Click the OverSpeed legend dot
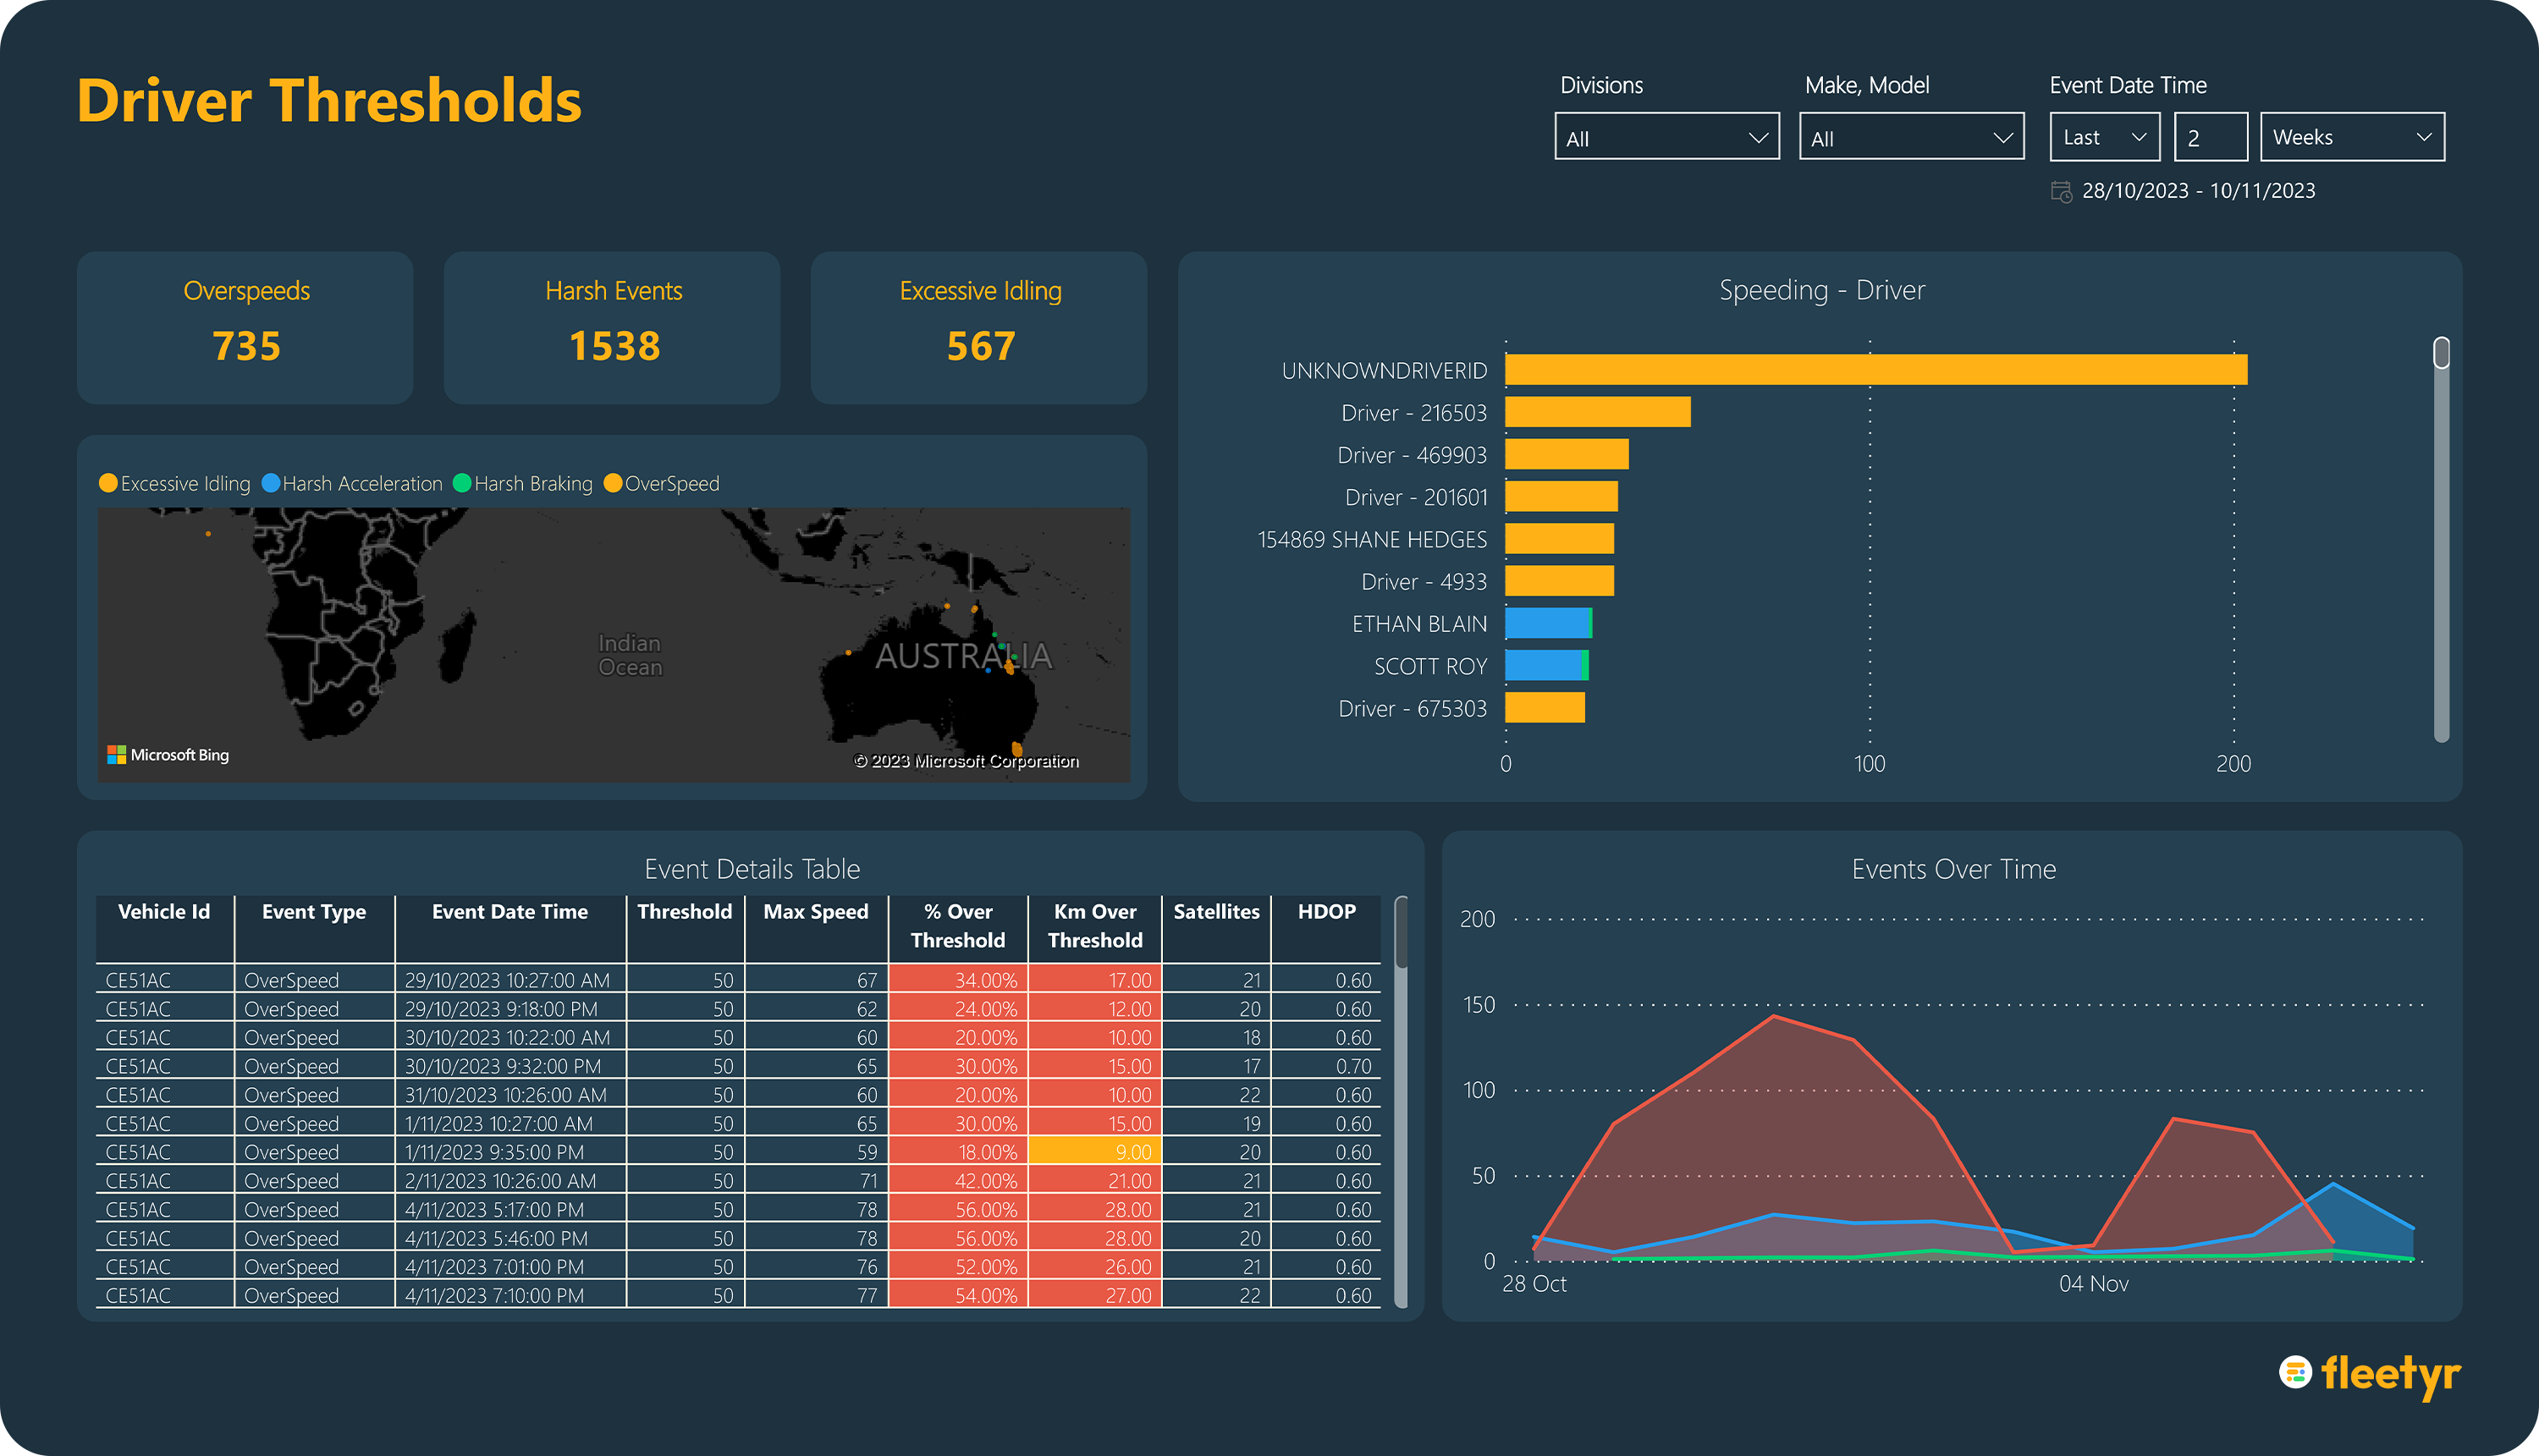Image resolution: width=2539 pixels, height=1456 pixels. coord(614,484)
